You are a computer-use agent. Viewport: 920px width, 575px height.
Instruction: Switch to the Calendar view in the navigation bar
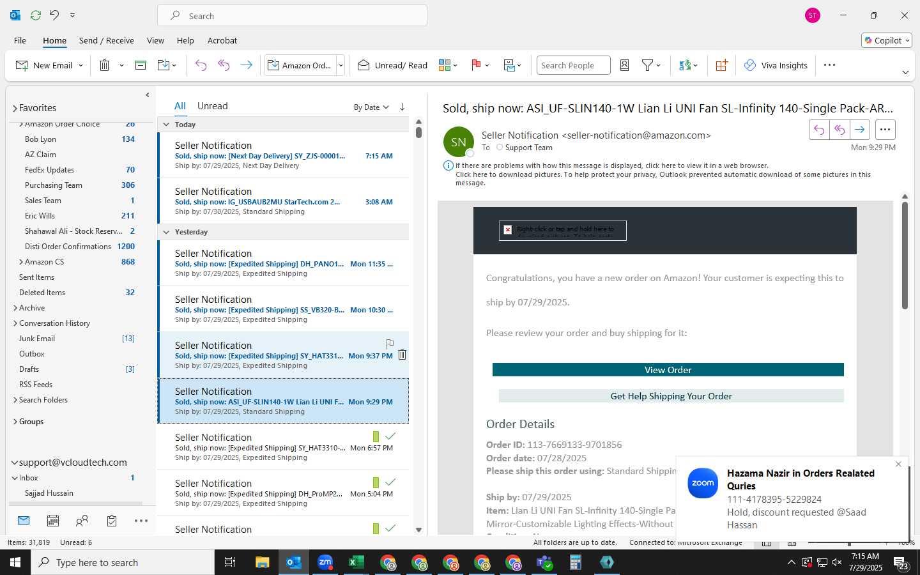53,521
